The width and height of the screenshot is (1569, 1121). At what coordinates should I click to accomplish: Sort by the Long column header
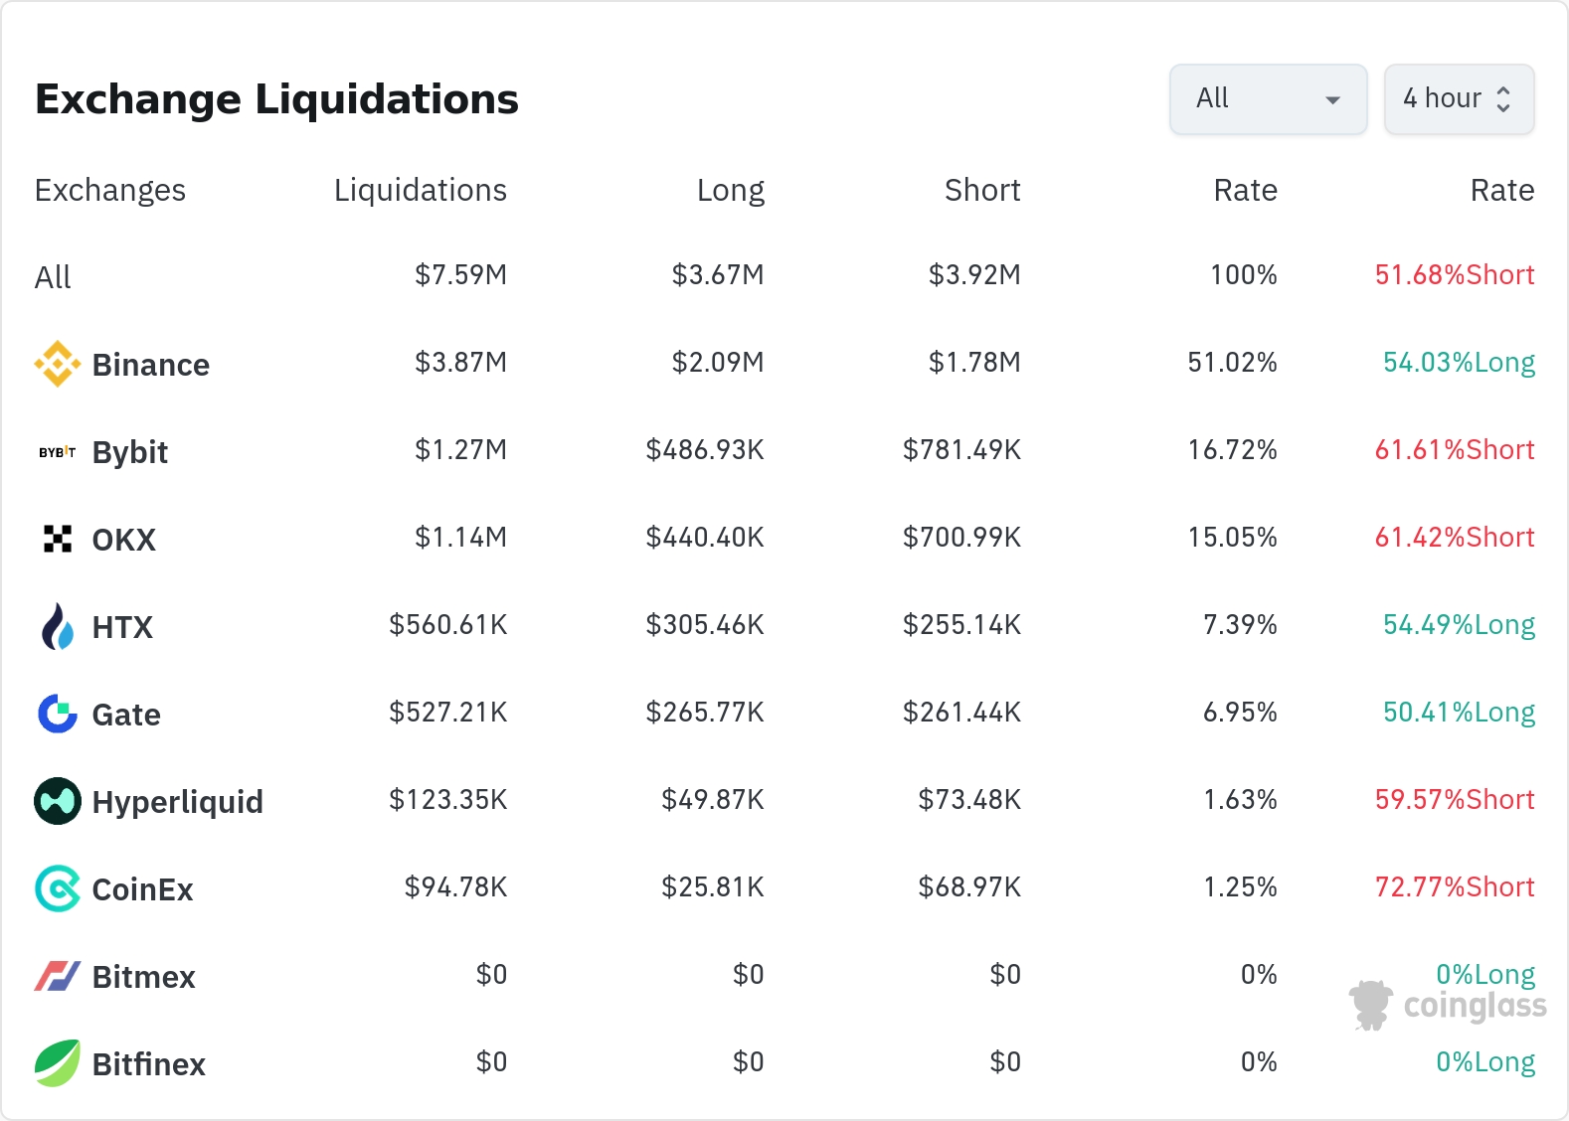click(x=730, y=190)
